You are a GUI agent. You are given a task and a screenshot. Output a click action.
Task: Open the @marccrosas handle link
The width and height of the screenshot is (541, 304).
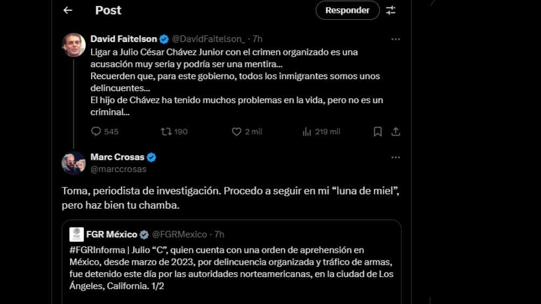coord(118,169)
